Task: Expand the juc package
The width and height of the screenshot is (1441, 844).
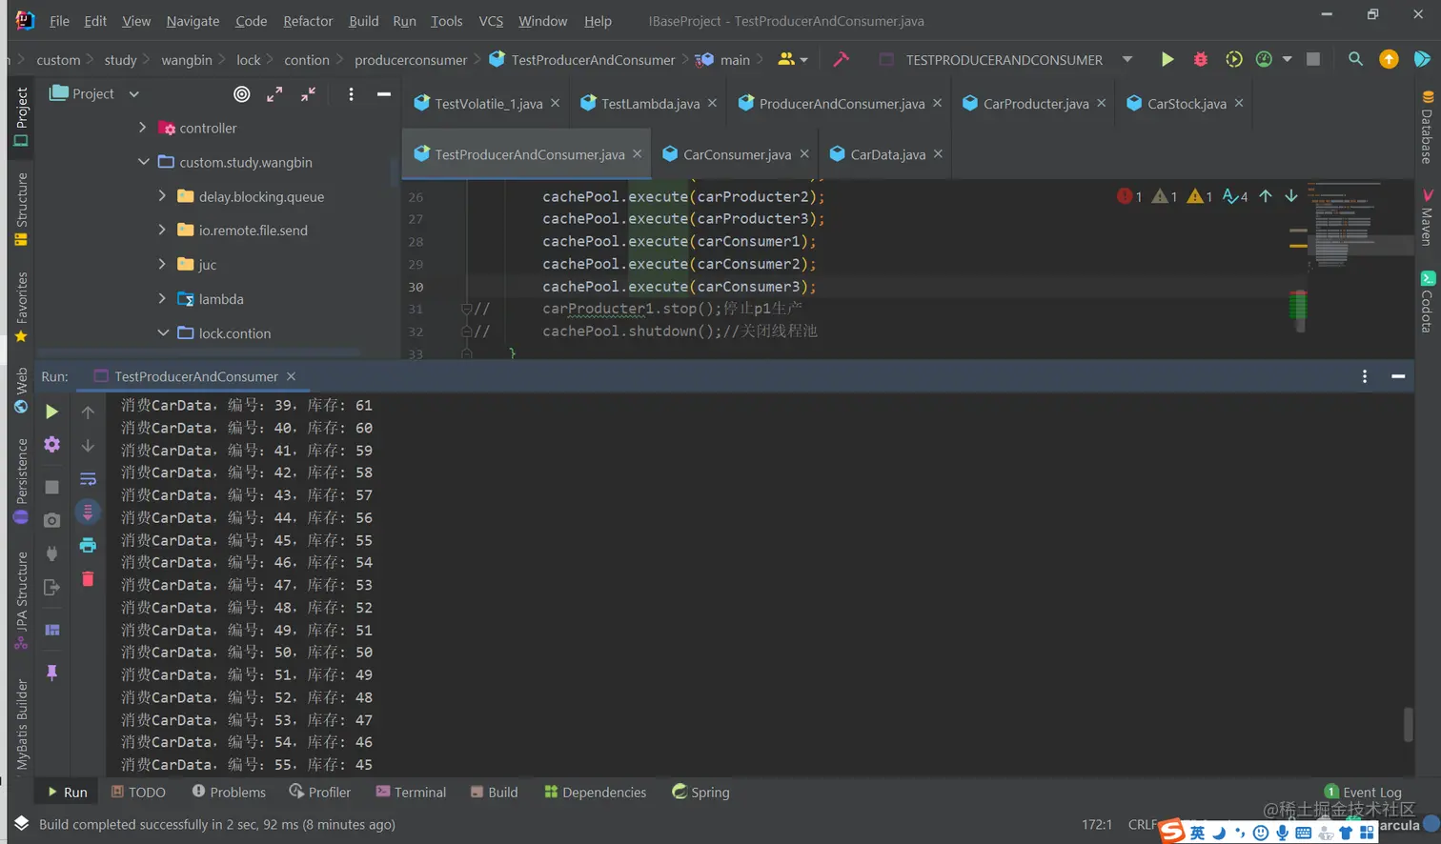Action: [162, 264]
